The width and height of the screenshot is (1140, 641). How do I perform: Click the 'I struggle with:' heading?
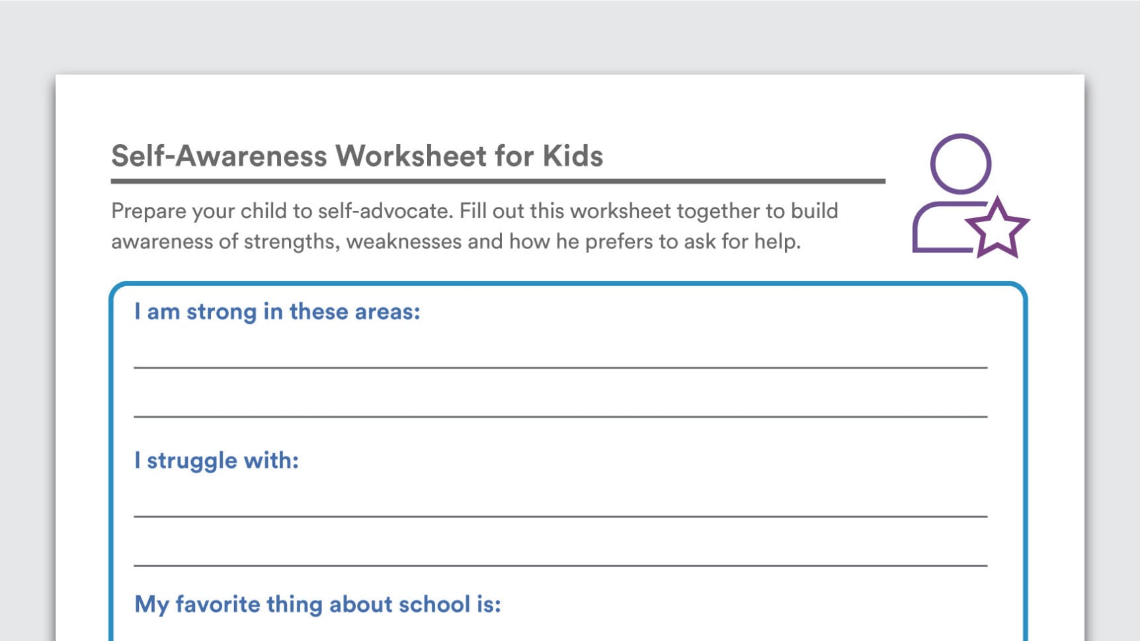216,460
